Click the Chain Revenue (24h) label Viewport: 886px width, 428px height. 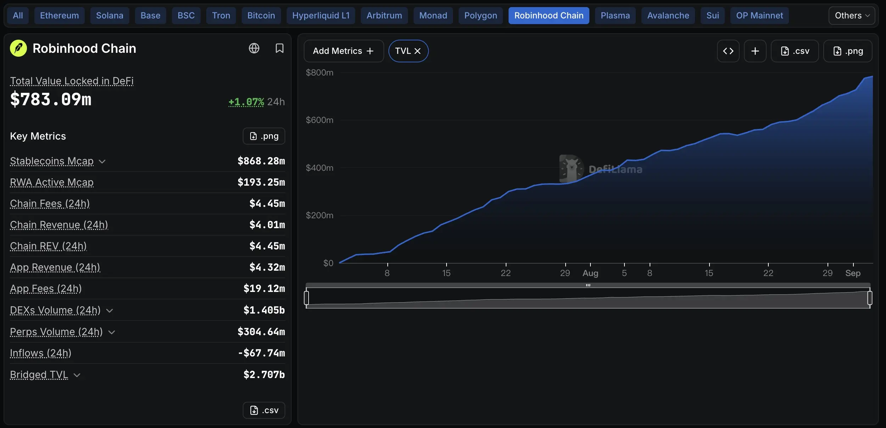click(x=59, y=225)
